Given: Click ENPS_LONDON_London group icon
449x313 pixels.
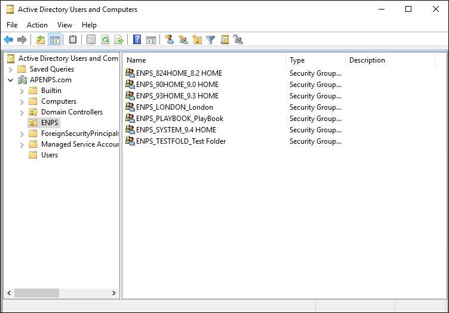Looking at the screenshot, I should pyautogui.click(x=130, y=107).
